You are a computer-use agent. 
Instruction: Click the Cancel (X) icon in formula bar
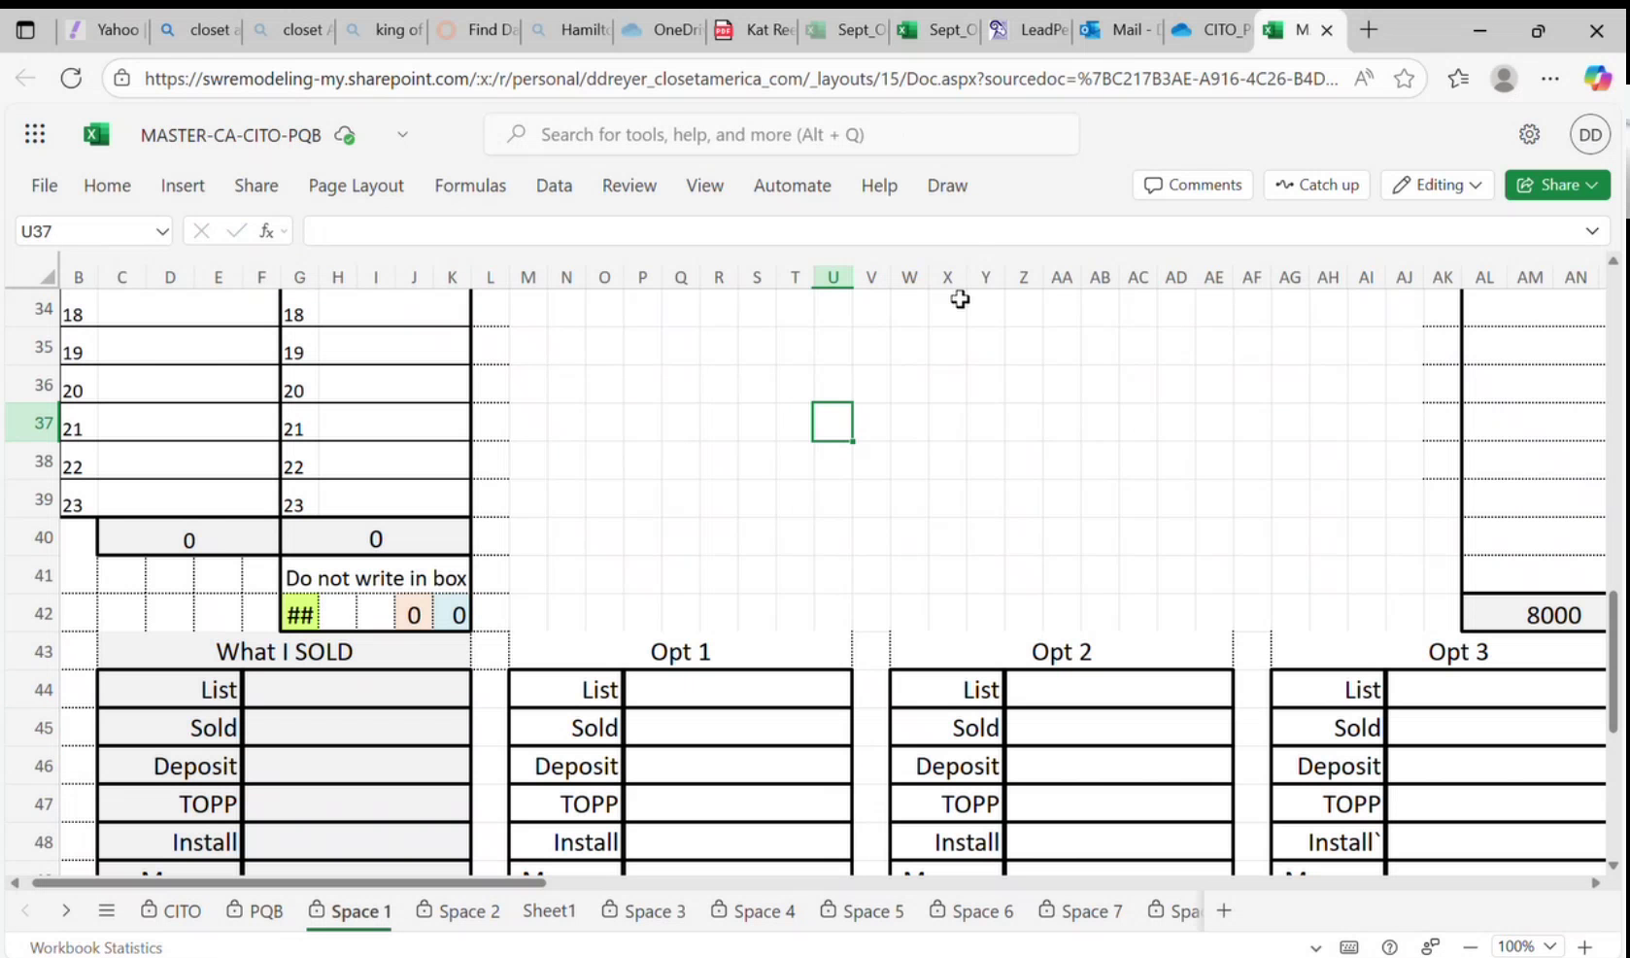tap(201, 230)
